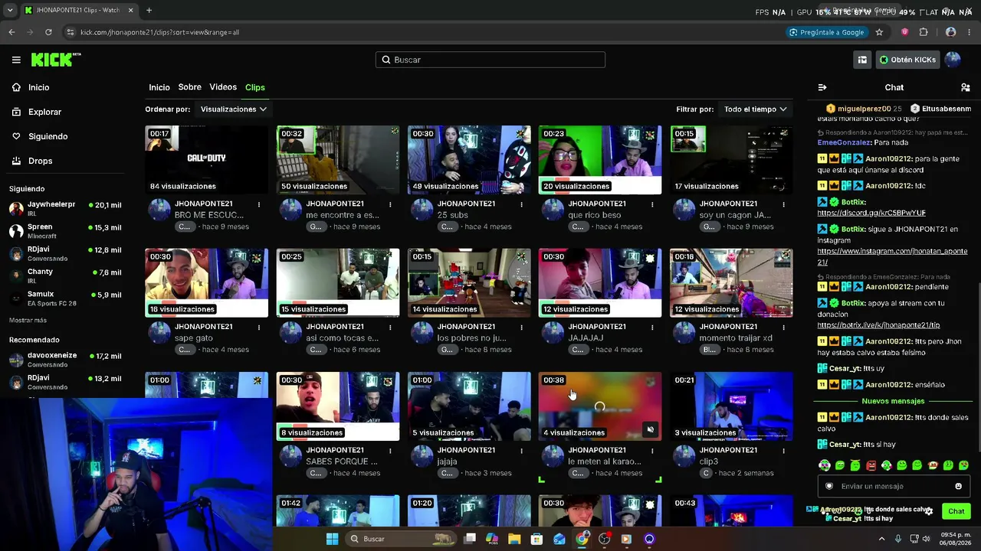Bookmark this page with the star icon
The image size is (981, 551).
tap(879, 32)
